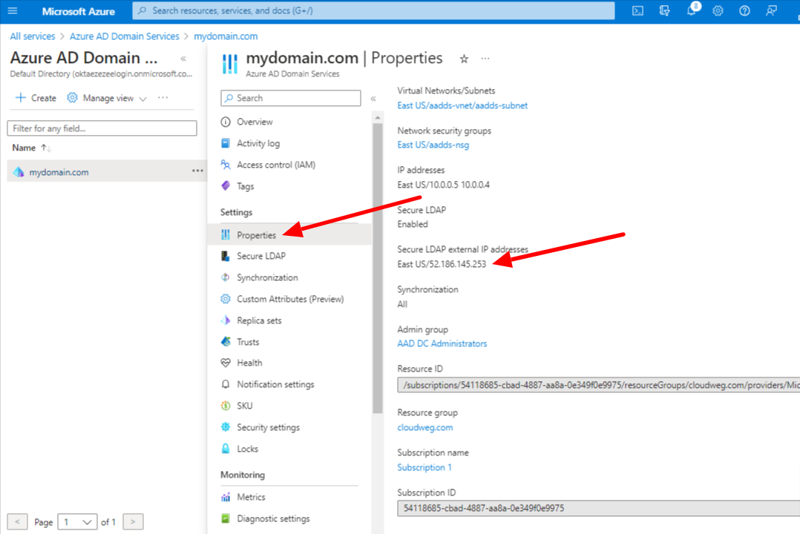Open Metrics under Monitoring
Image resolution: width=800 pixels, height=534 pixels.
tap(251, 497)
